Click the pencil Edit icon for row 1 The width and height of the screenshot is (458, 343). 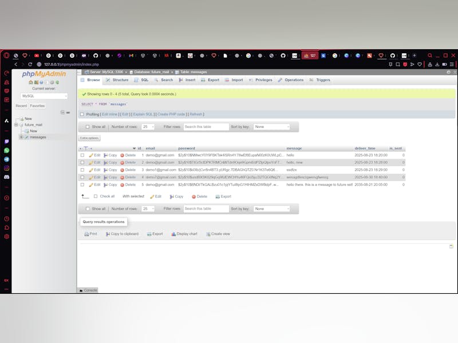click(91, 155)
